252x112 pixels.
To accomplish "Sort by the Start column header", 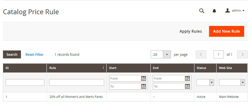I will (129, 68).
